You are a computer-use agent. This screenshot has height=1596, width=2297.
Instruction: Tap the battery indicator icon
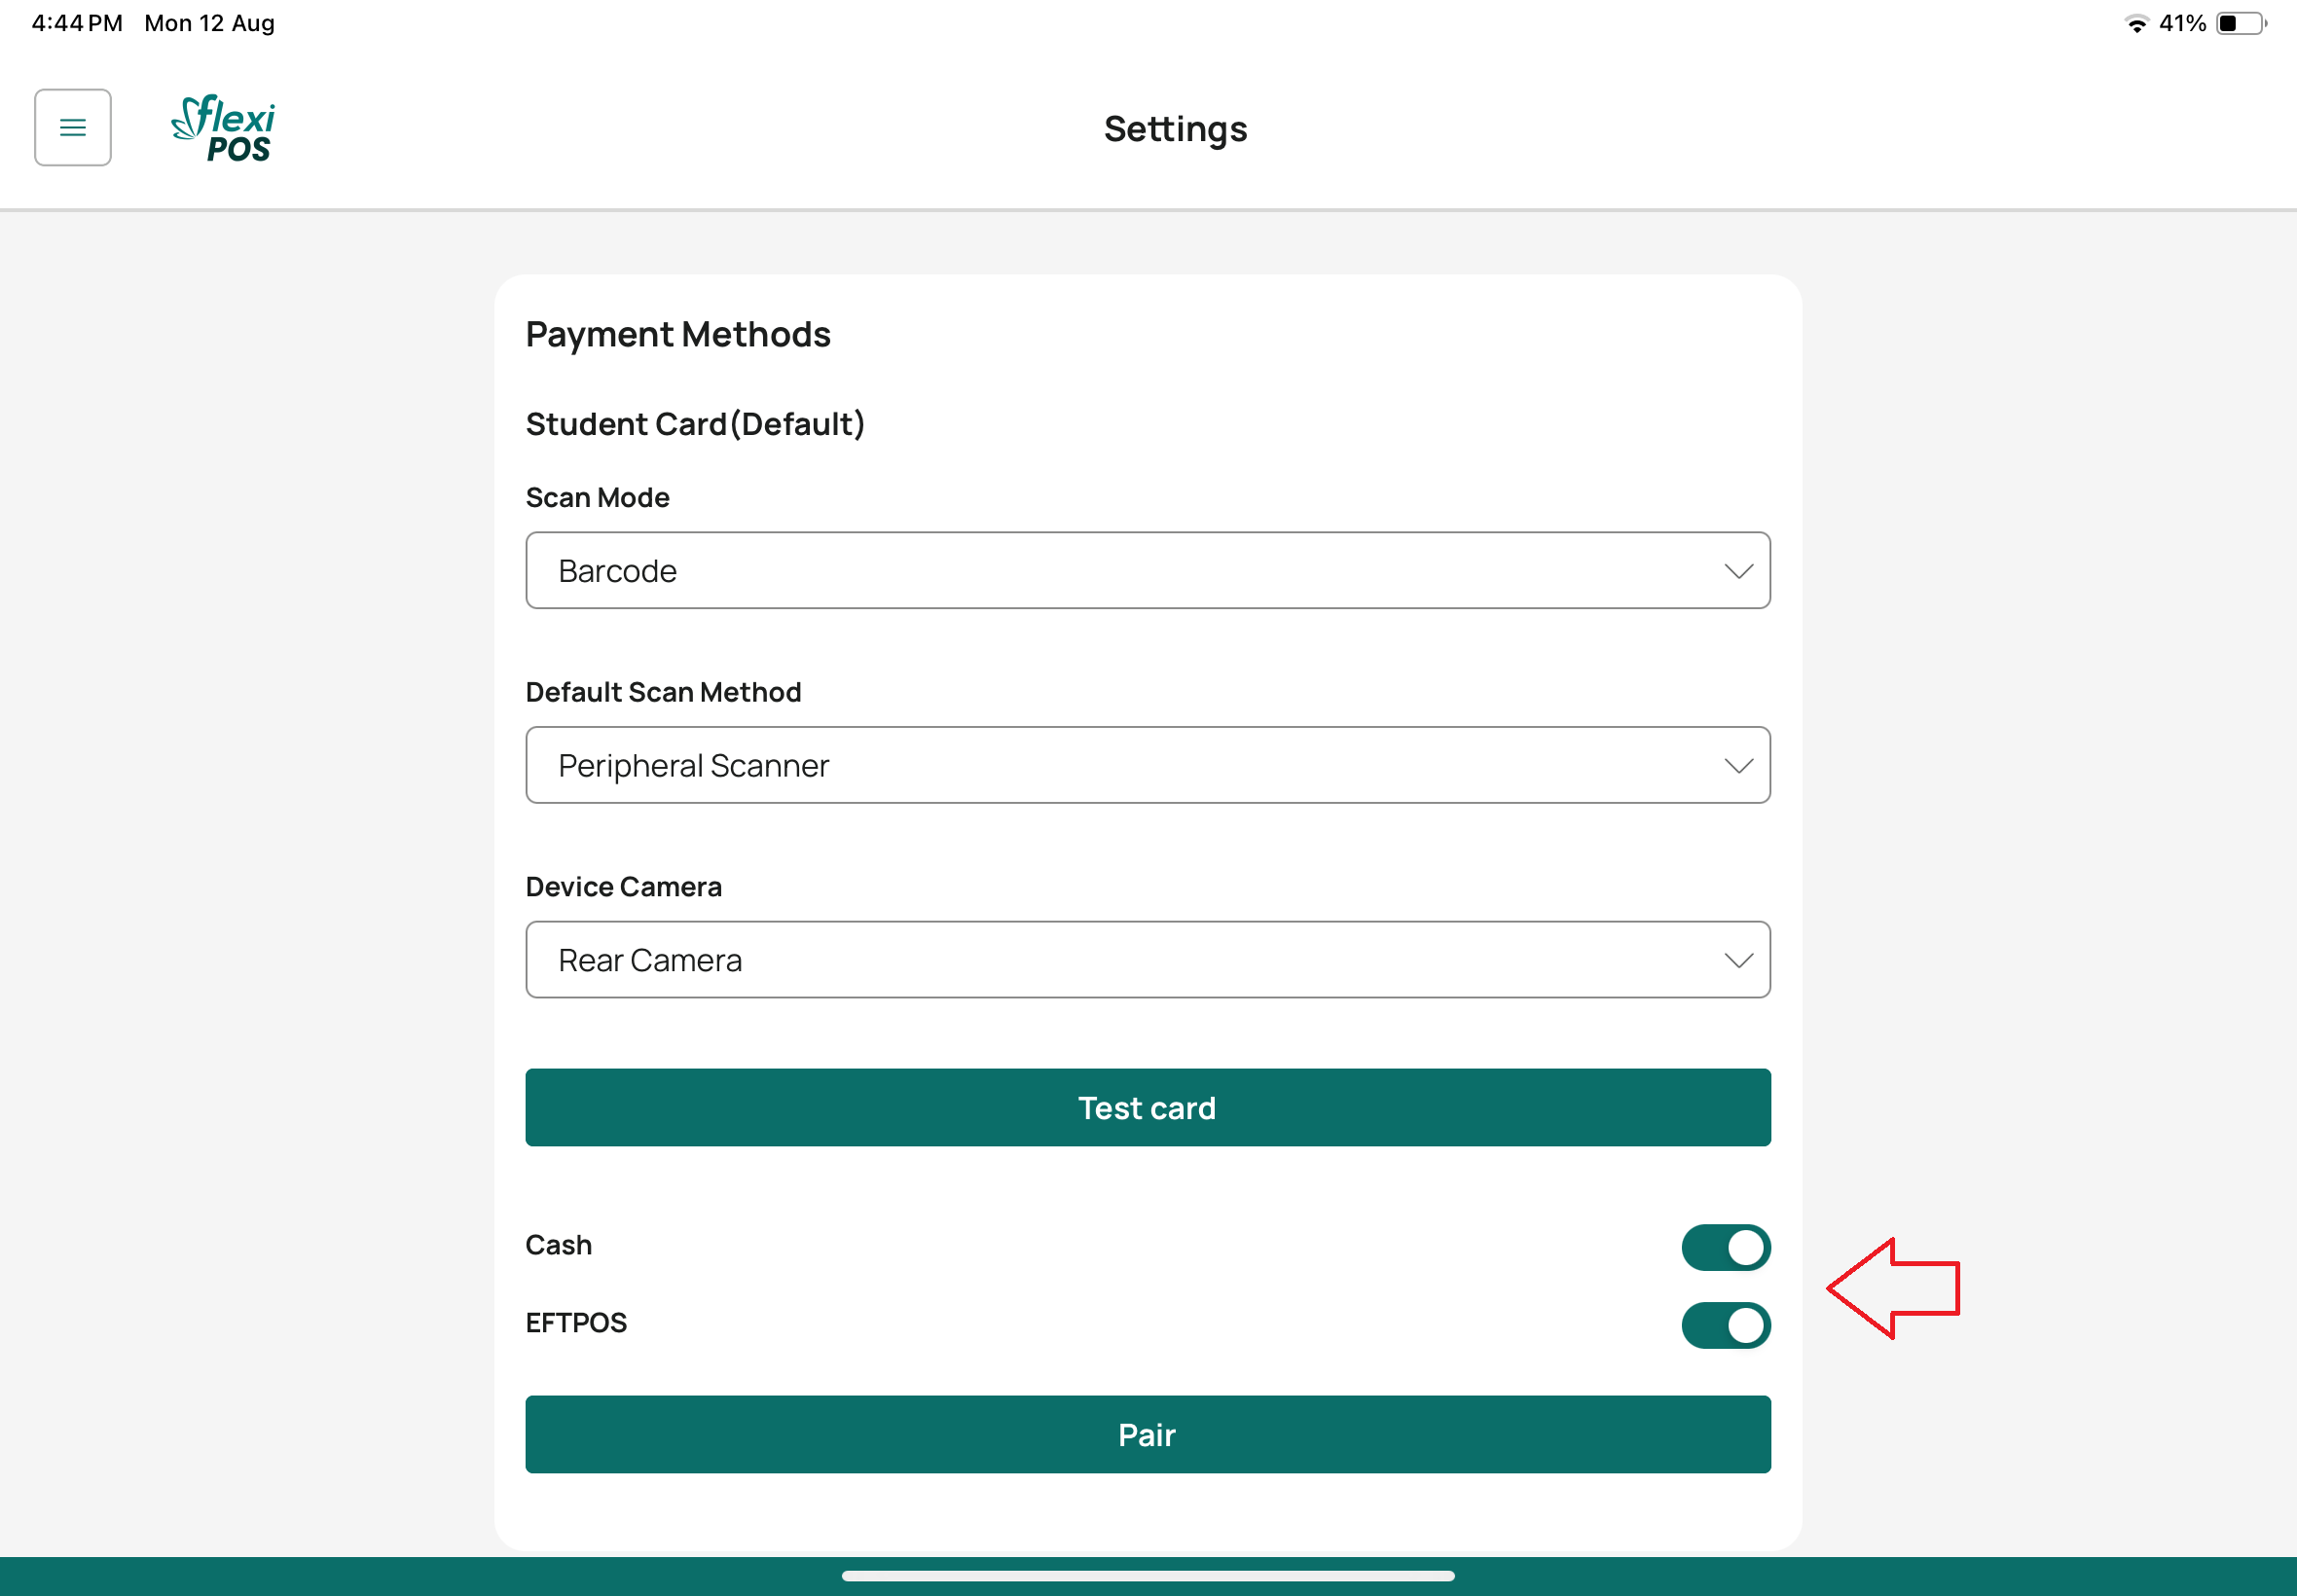click(2240, 23)
